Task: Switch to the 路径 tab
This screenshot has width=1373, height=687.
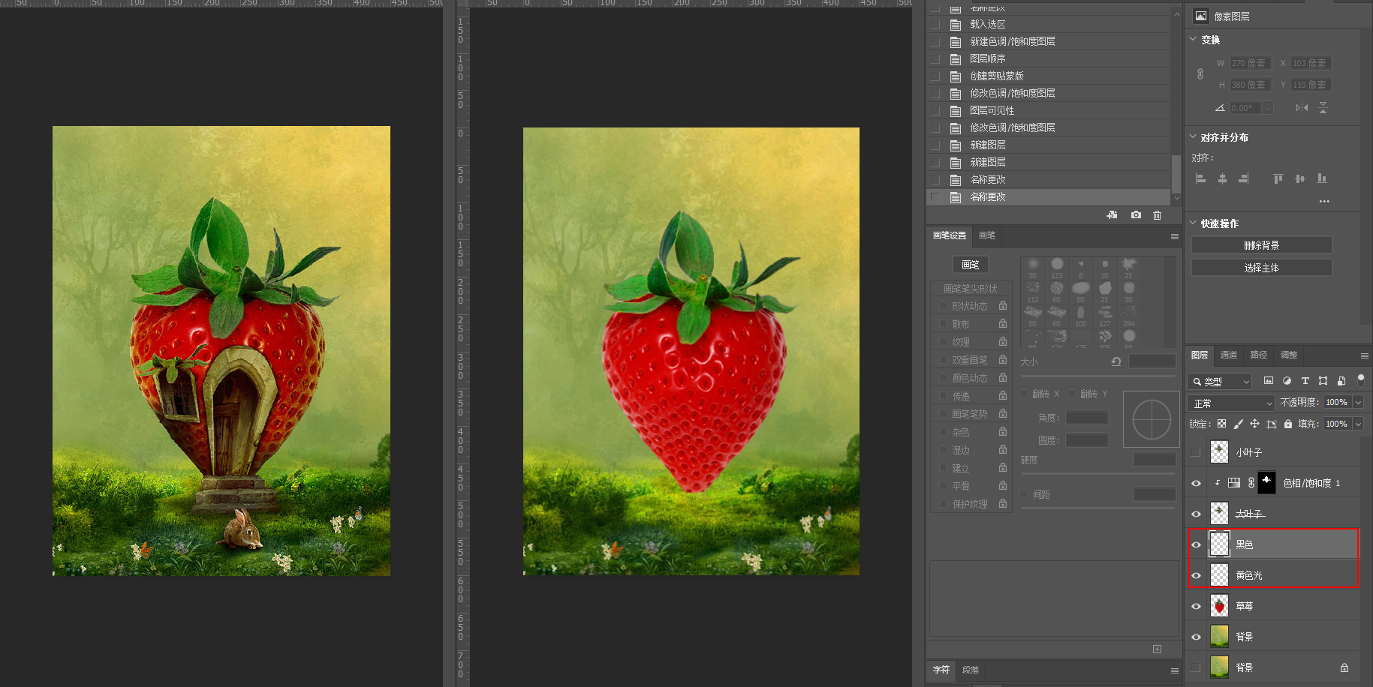Action: pyautogui.click(x=1259, y=355)
